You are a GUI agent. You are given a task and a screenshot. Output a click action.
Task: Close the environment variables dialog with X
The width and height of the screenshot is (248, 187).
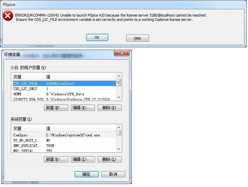pyautogui.click(x=122, y=53)
